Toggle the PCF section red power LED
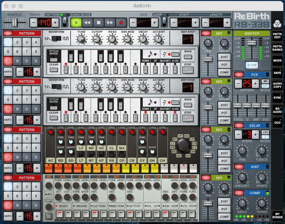Screen dimensions: 285x224 [x=239, y=75]
